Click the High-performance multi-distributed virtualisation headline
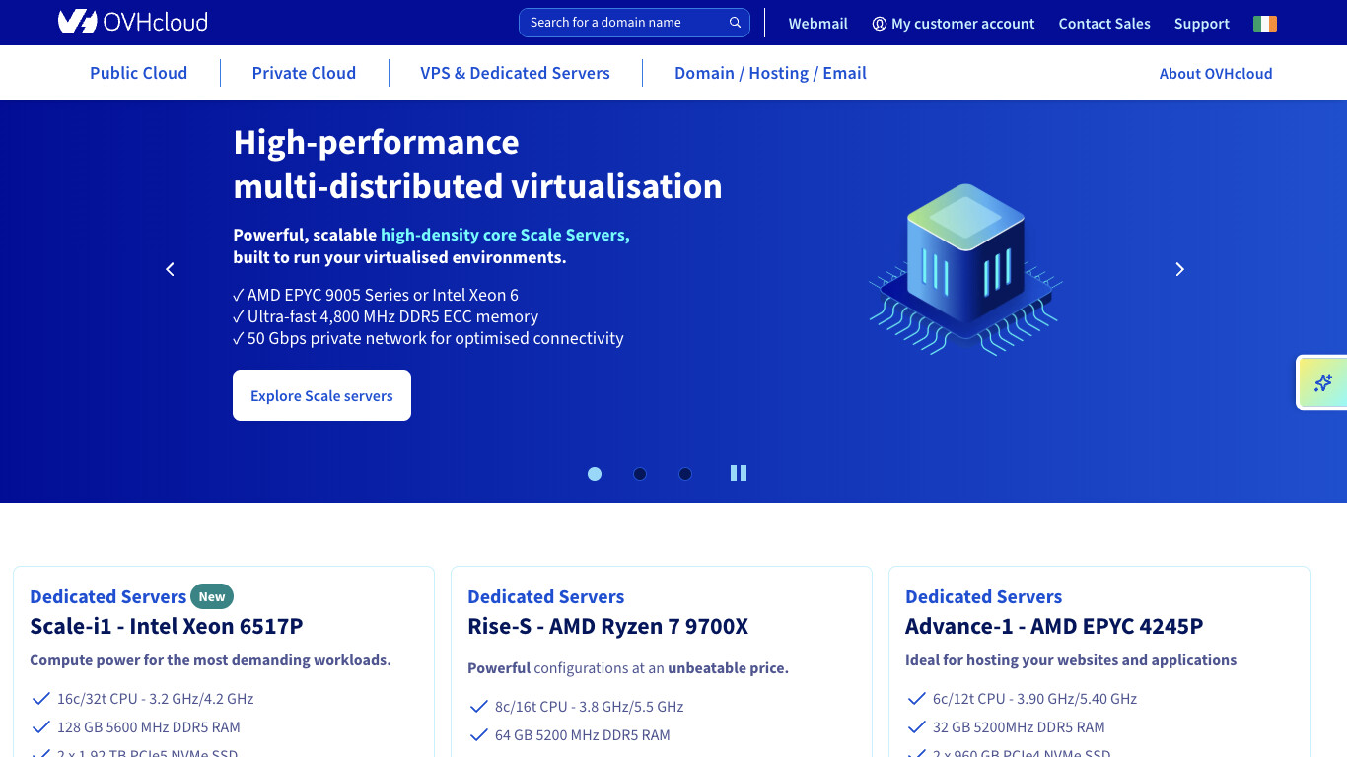1347x757 pixels. [x=477, y=165]
